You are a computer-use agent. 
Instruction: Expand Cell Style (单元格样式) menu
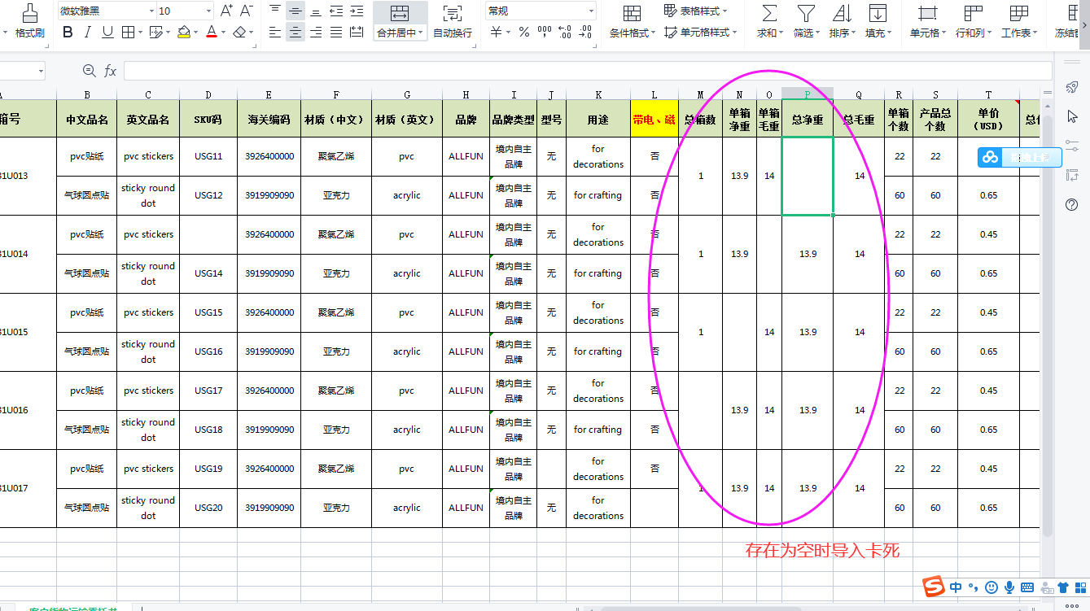click(701, 33)
